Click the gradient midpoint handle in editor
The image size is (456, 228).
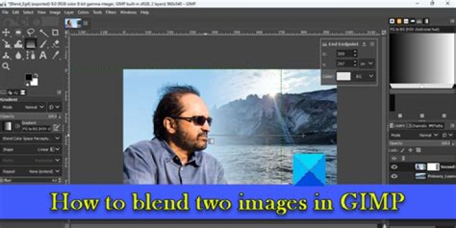422,86
